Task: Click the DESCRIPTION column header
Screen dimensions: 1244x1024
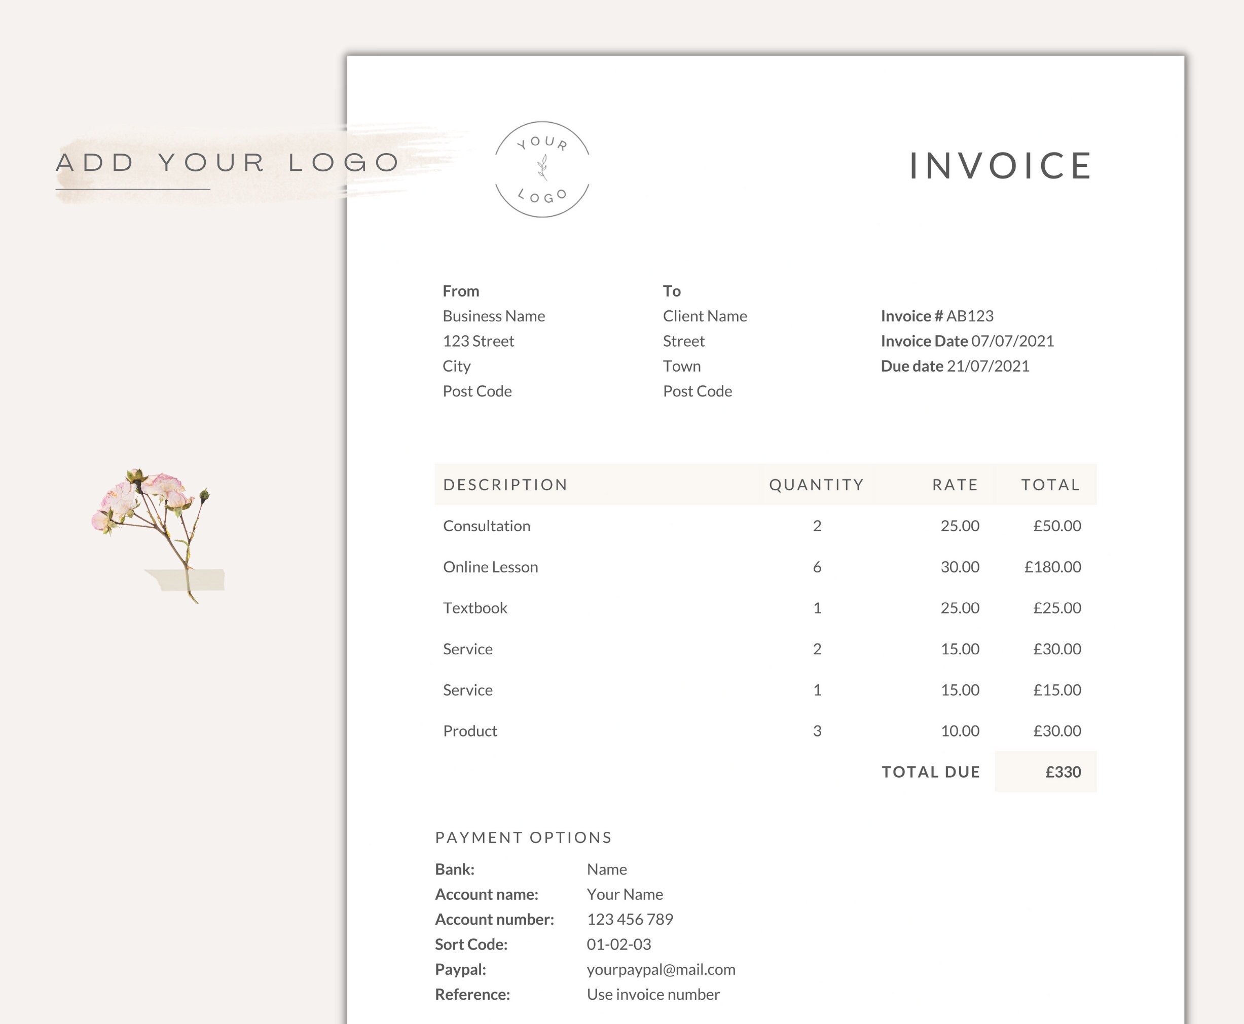Action: pyautogui.click(x=505, y=485)
